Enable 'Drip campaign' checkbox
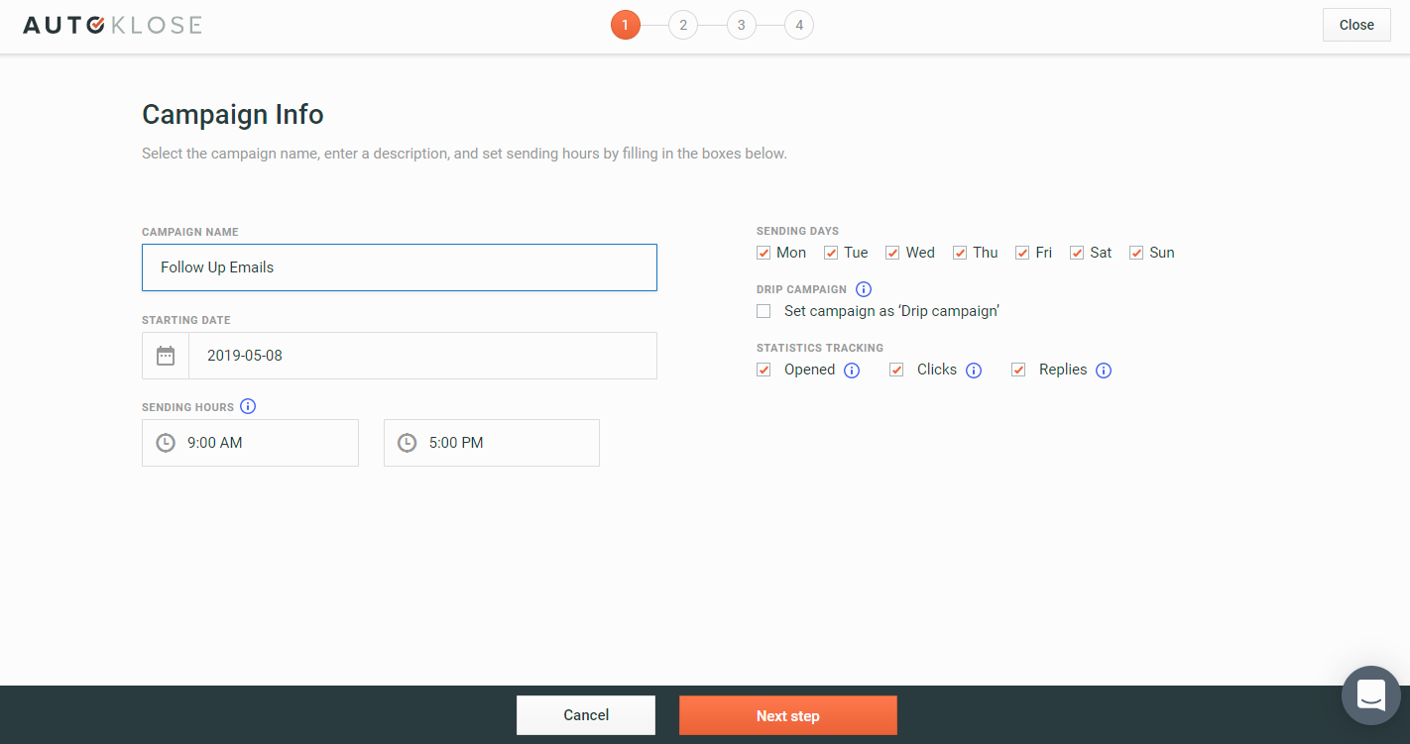 [x=764, y=311]
